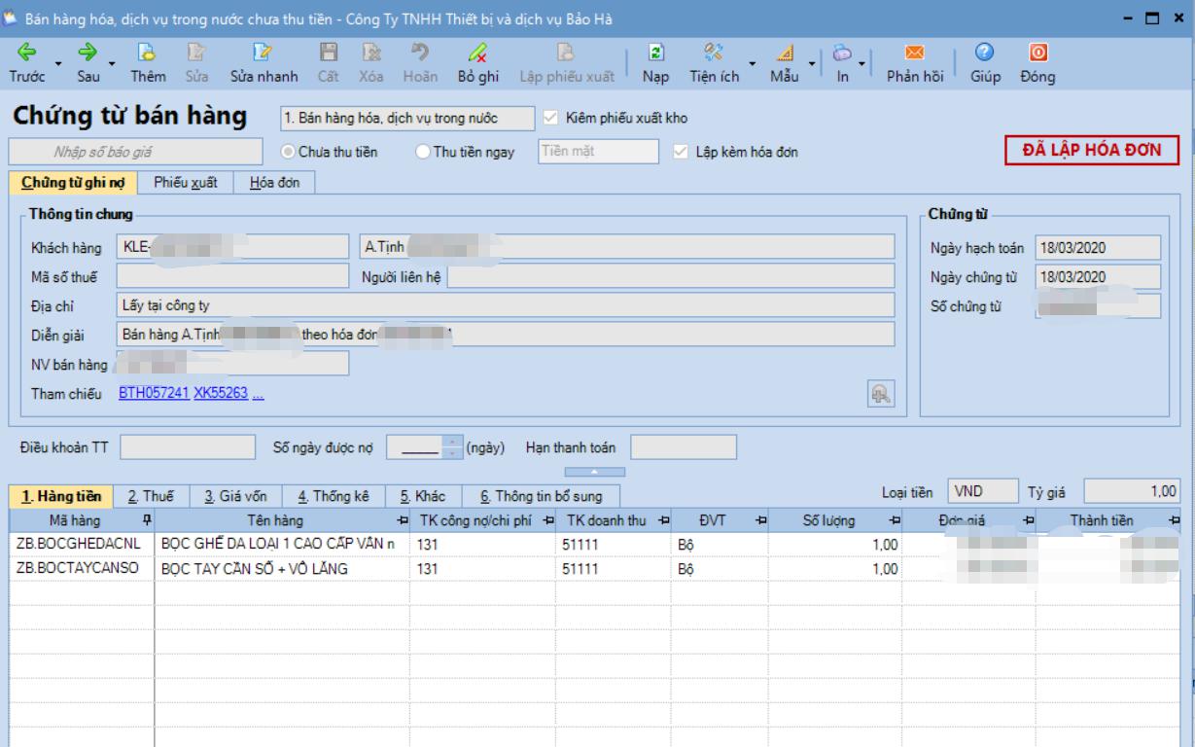
Task: Click the Hoãn undo icon
Action: 420,53
